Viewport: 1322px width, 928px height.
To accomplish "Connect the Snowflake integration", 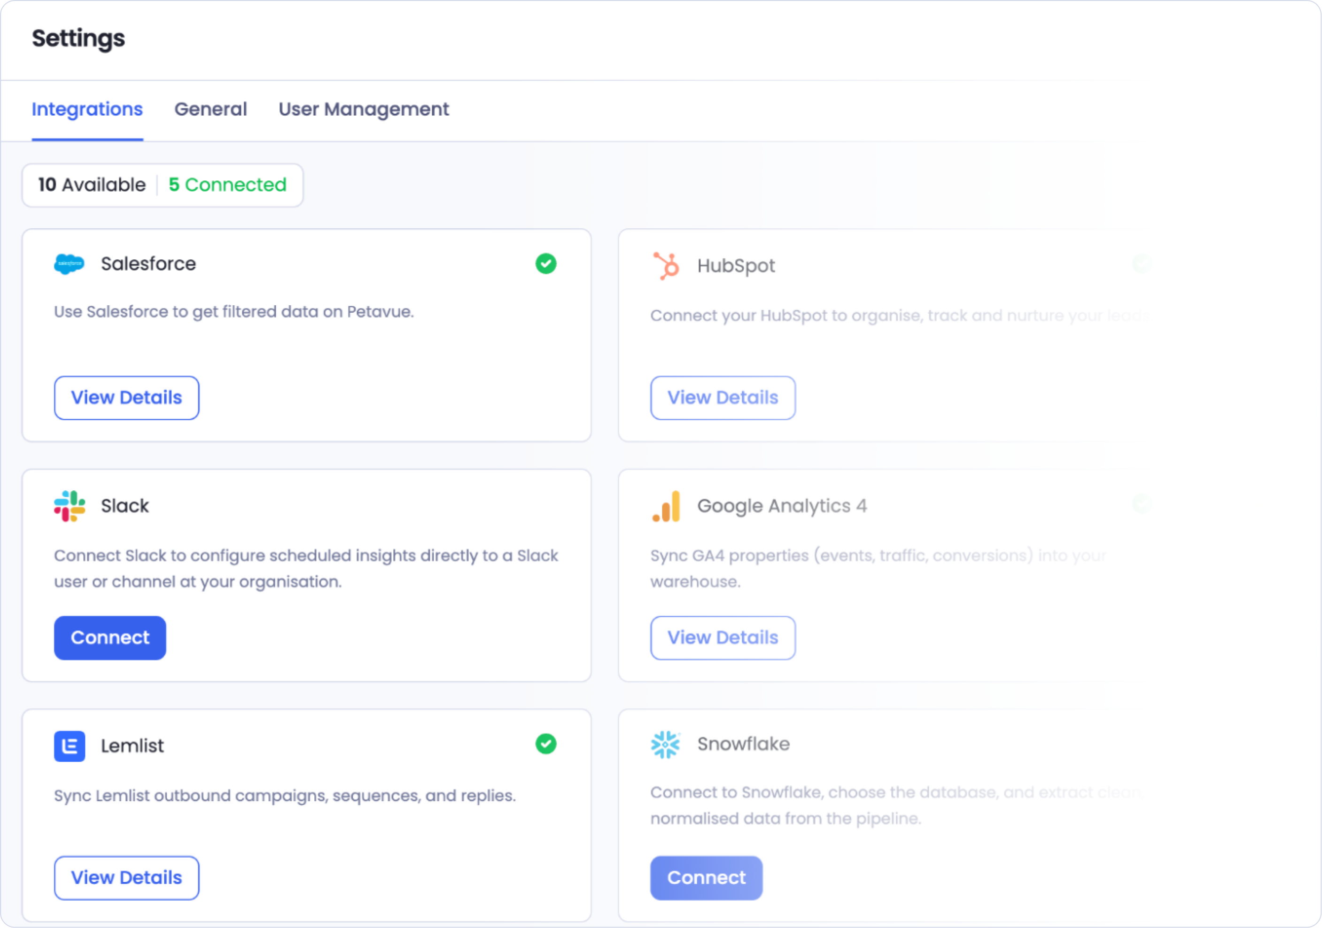I will [x=707, y=878].
